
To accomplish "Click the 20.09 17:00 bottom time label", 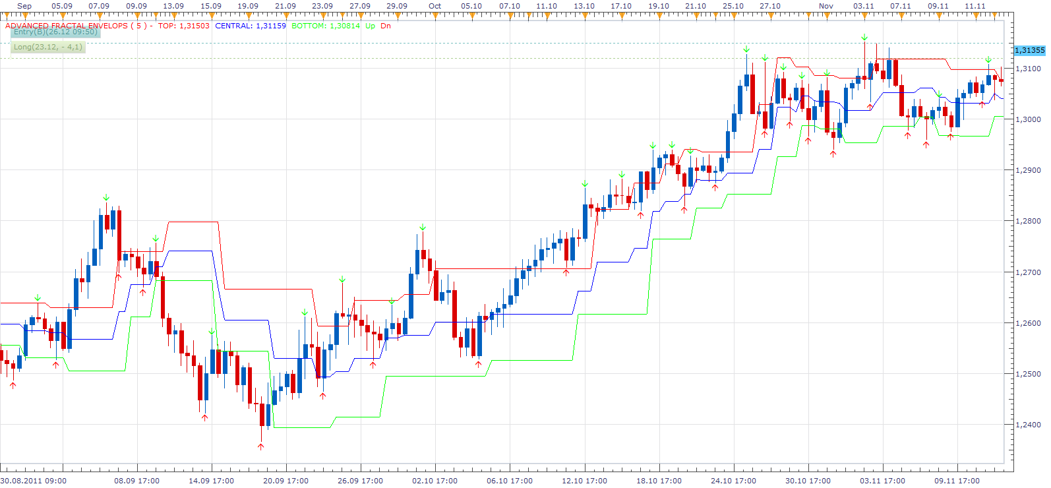I will (x=286, y=481).
